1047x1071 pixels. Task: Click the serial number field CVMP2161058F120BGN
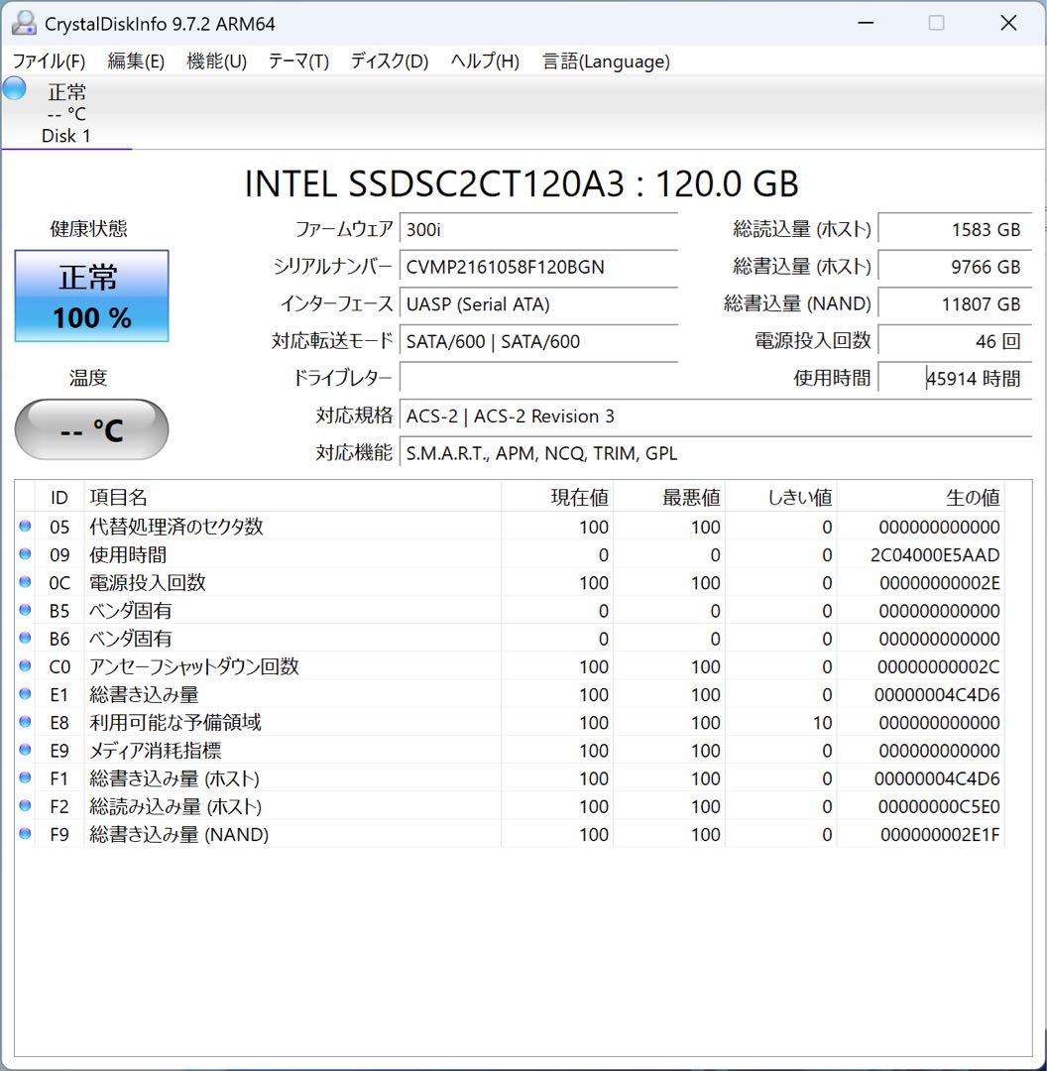538,267
